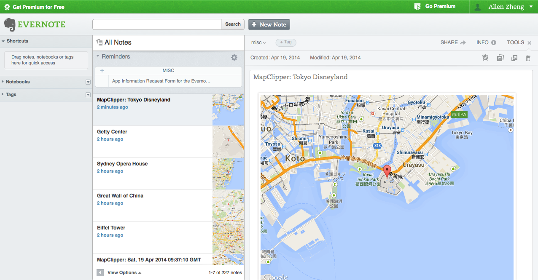The width and height of the screenshot is (538, 280).
Task: Open the misc notebook dropdown
Action: point(258,43)
